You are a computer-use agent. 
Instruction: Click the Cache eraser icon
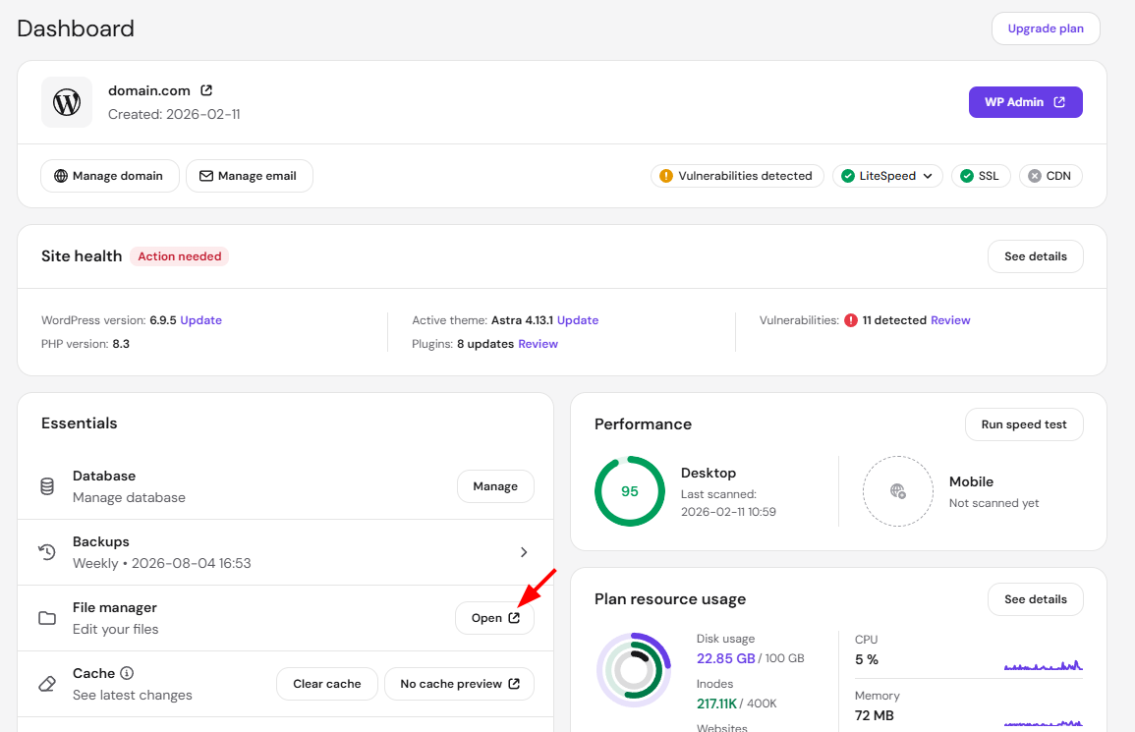47,684
